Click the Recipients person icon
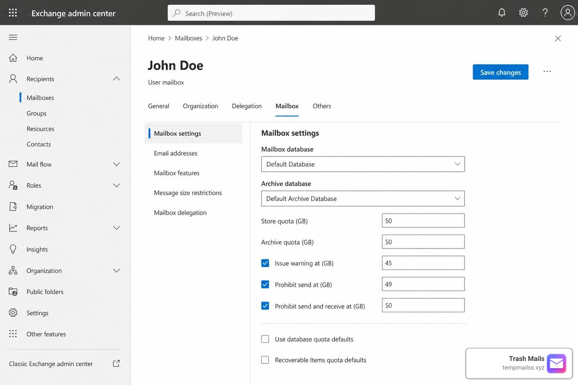 (x=13, y=79)
